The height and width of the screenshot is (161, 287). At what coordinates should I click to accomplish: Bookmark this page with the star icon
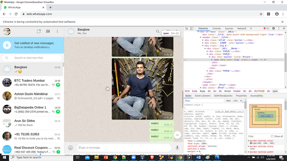click(261, 14)
